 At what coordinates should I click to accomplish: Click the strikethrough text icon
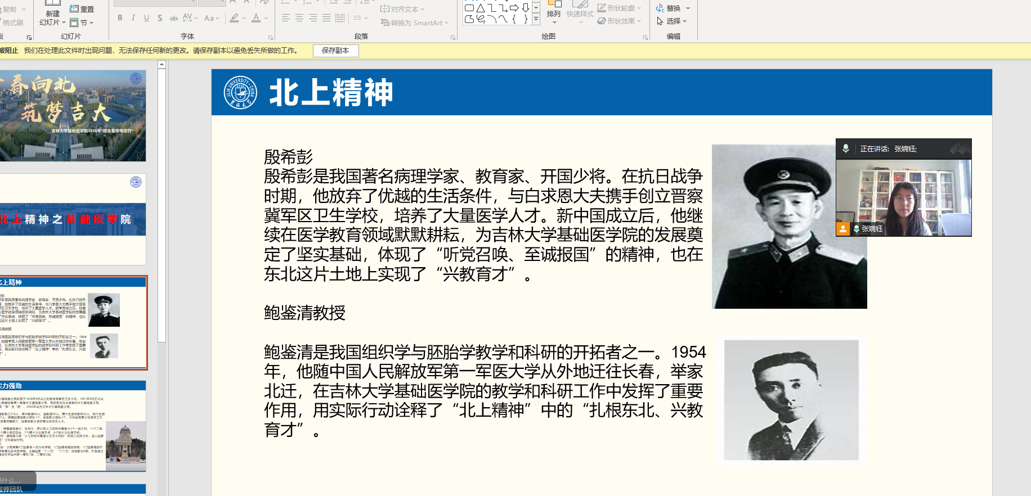click(x=173, y=18)
